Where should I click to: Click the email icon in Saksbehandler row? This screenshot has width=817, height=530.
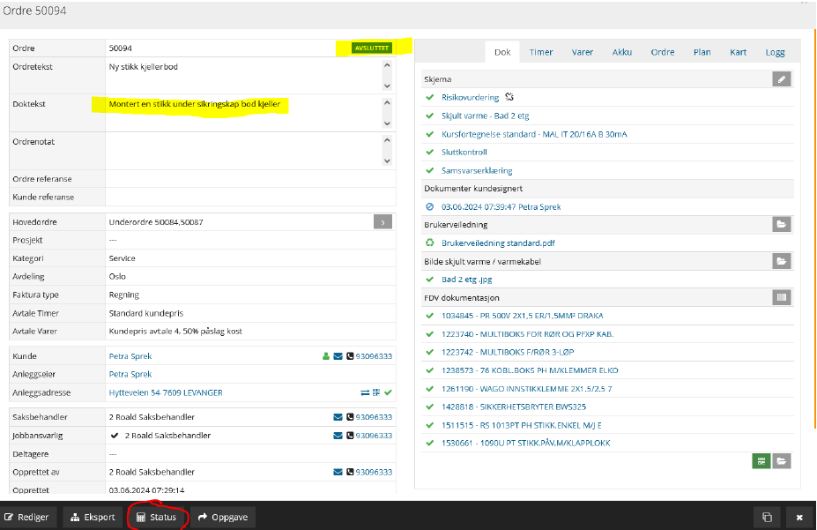tap(338, 417)
